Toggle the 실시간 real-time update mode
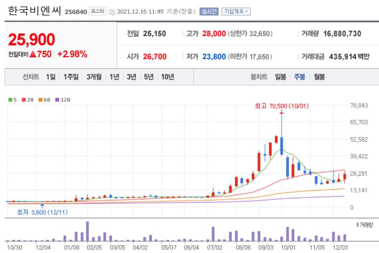This screenshot has height=253, width=379. [209, 11]
